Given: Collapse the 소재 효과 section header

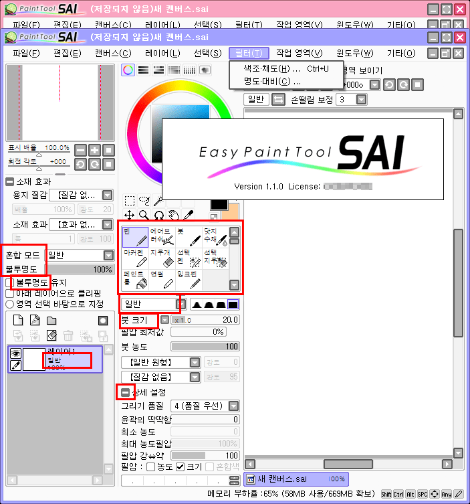Looking at the screenshot, I should 9,182.
